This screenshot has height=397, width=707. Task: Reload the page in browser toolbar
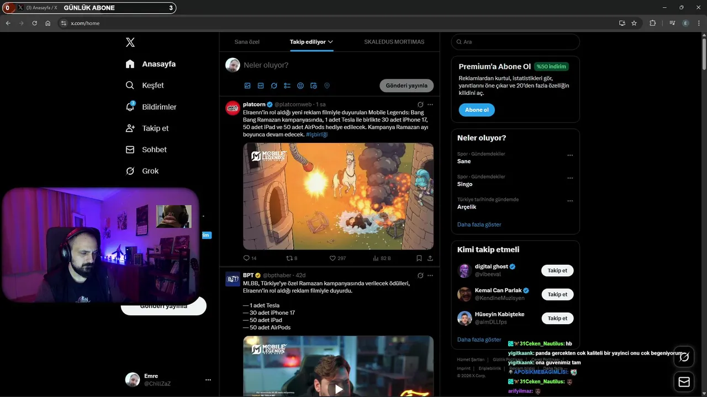[35, 23]
